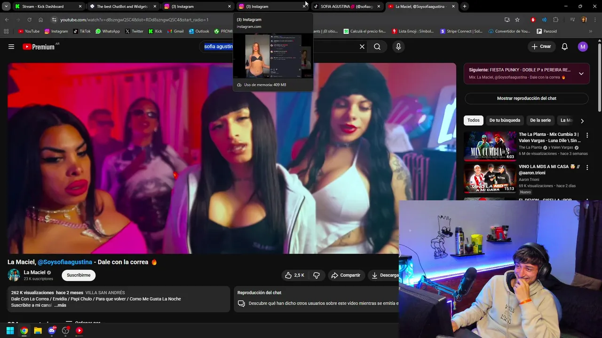Select the De tu búsqueda filter chip
The height and width of the screenshot is (338, 602).
(505, 120)
